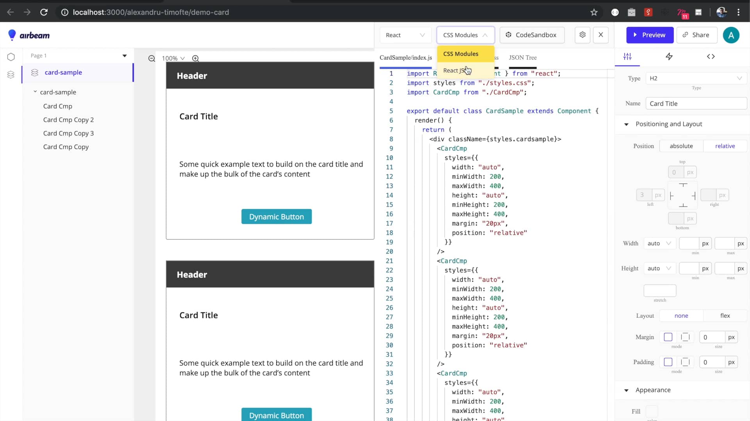The height and width of the screenshot is (421, 750).
Task: Open the Type H2 dropdown
Action: tap(695, 78)
